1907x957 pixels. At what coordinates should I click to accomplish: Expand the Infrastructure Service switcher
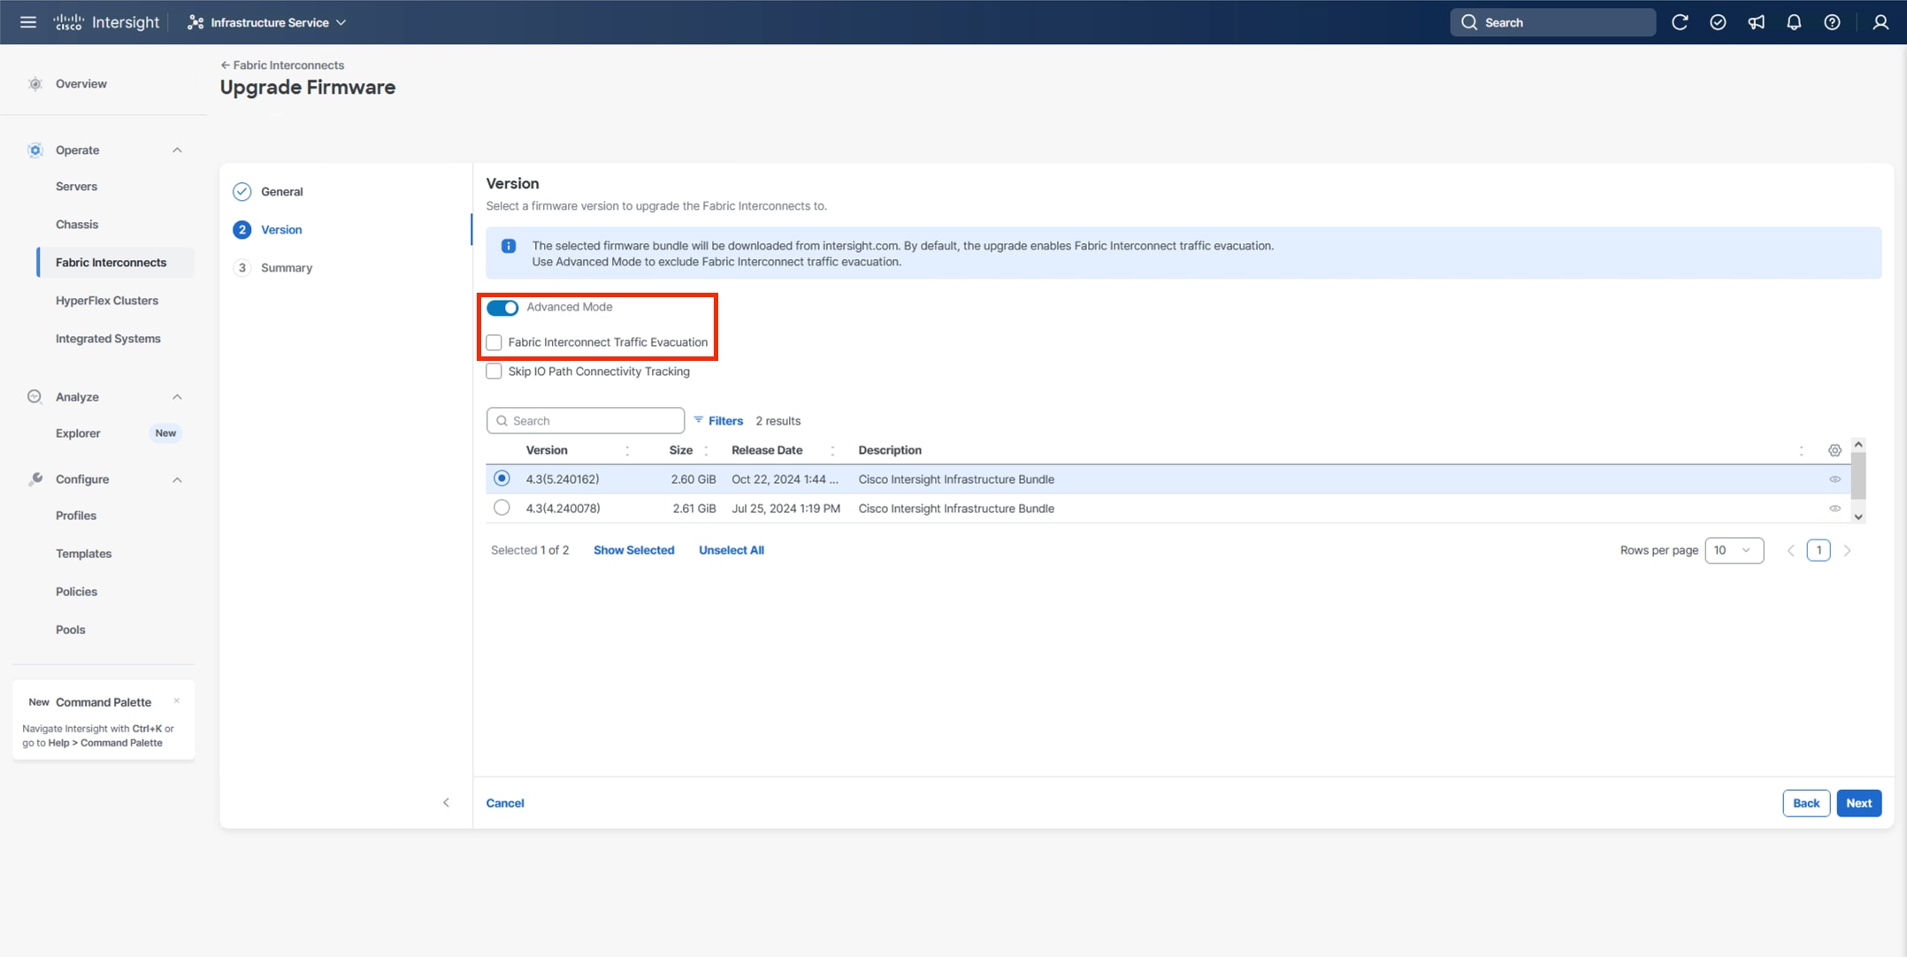[x=267, y=22]
